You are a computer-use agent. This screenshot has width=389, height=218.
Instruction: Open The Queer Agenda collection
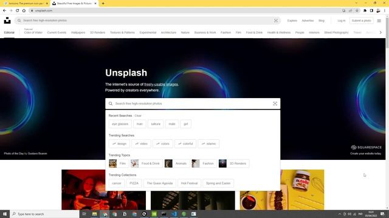pos(160,183)
